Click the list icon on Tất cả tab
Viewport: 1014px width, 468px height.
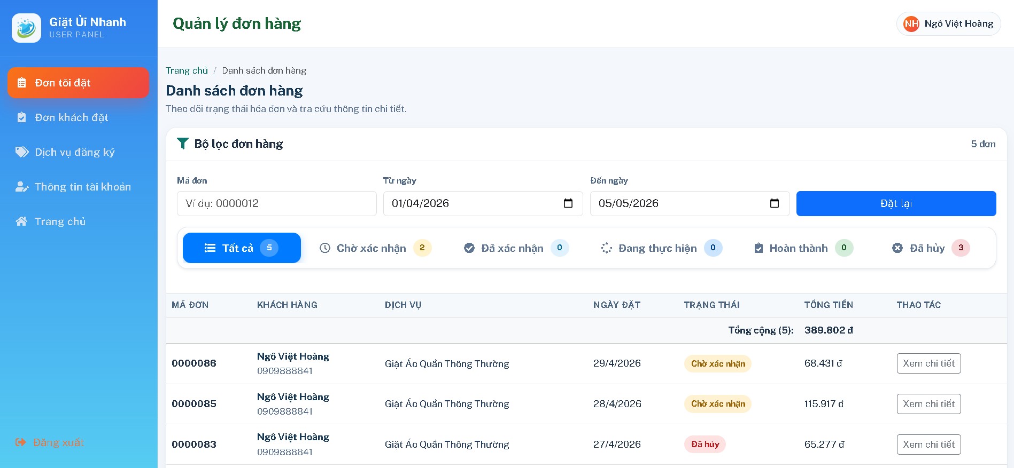tap(210, 248)
